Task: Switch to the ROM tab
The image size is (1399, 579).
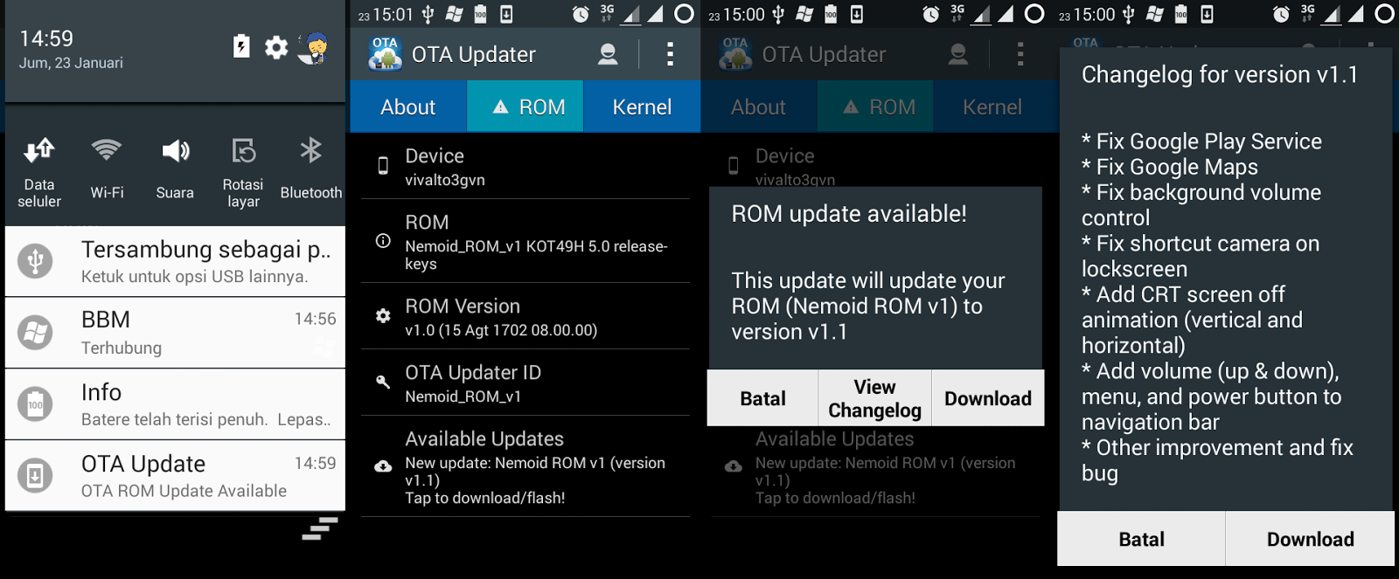Action: tap(525, 107)
